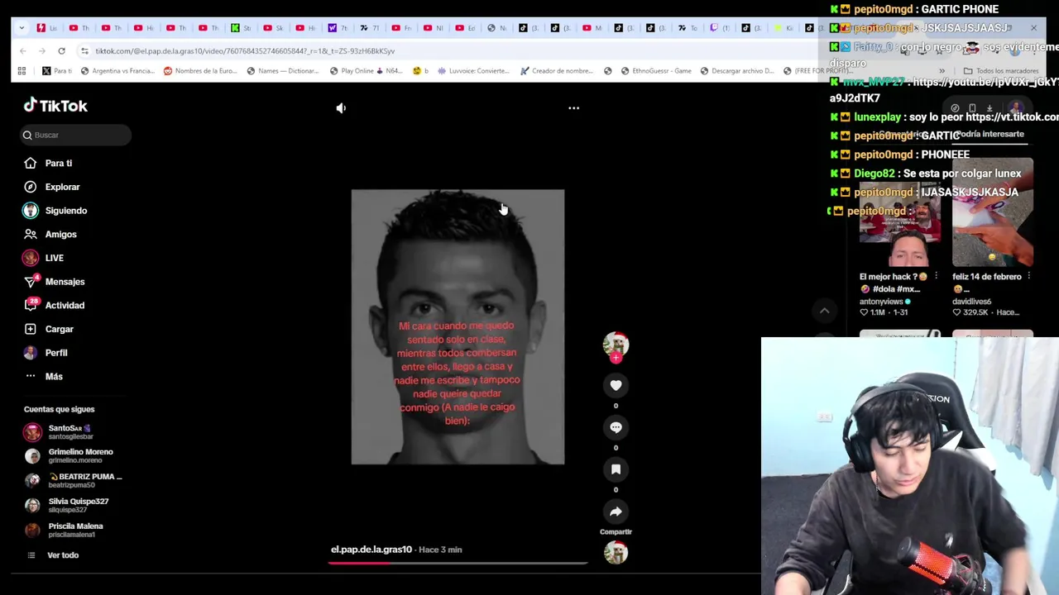Open the X 'Para ti' bookmark

[x=57, y=71]
